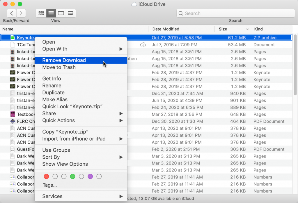Click the vertical scrollbar of the file list
298x203 pixels.
(x=295, y=65)
